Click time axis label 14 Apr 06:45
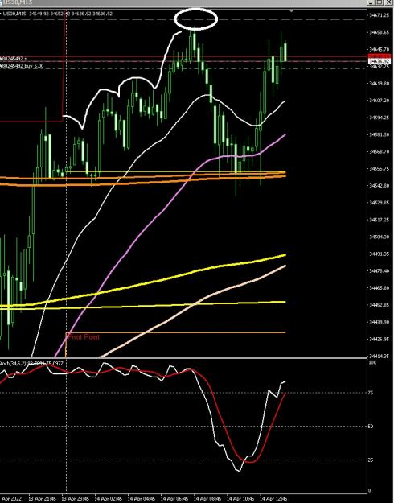 pos(174,499)
